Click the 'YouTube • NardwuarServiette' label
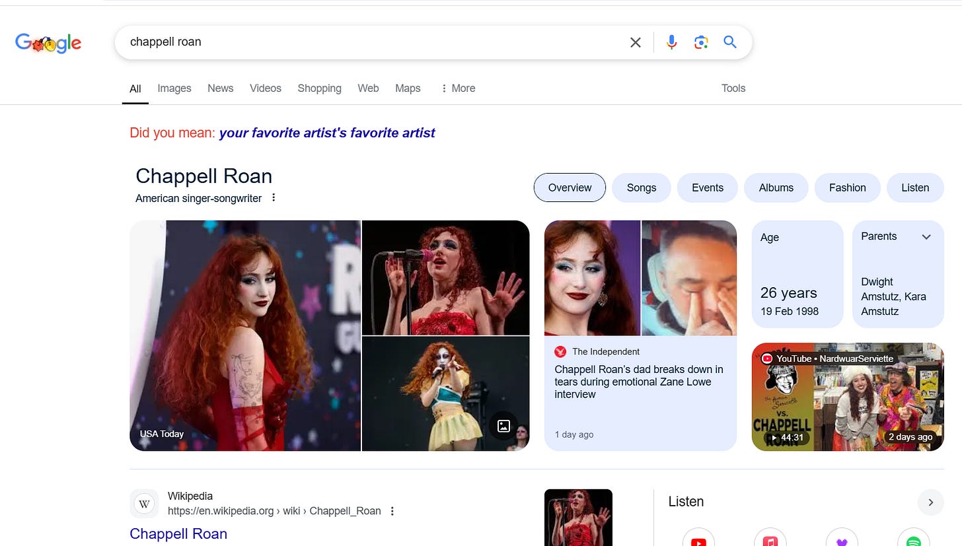Image resolution: width=962 pixels, height=546 pixels. [834, 358]
